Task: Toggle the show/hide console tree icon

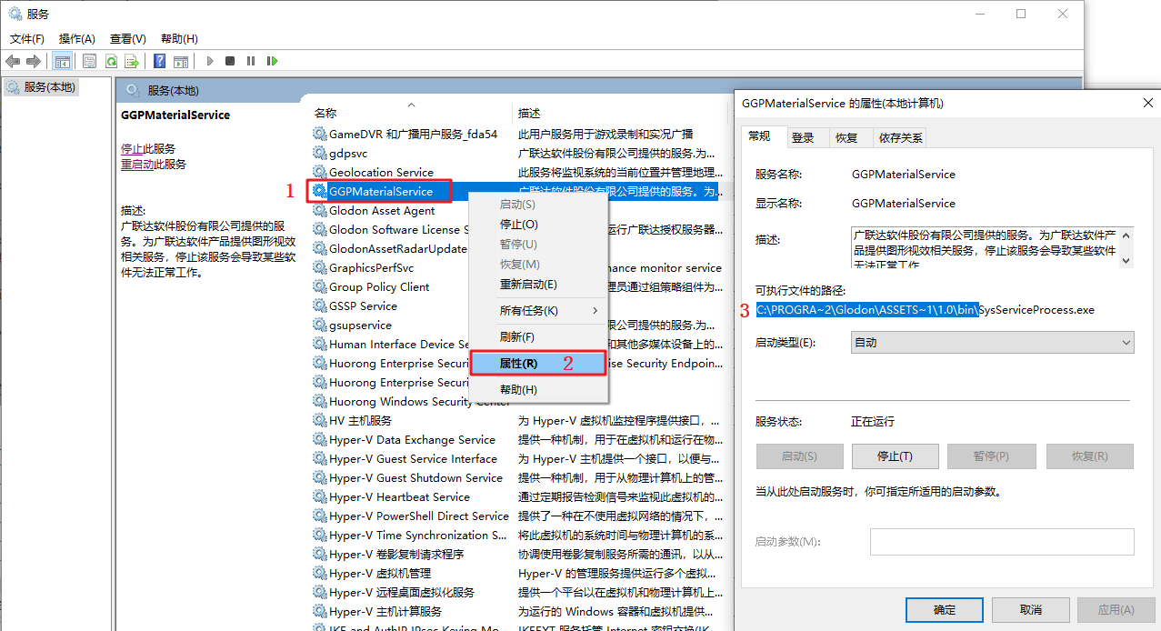Action: pos(63,61)
